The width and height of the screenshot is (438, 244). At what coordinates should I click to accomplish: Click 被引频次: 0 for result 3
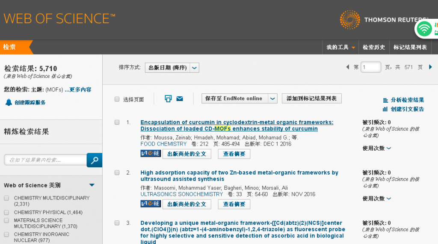pos(376,223)
